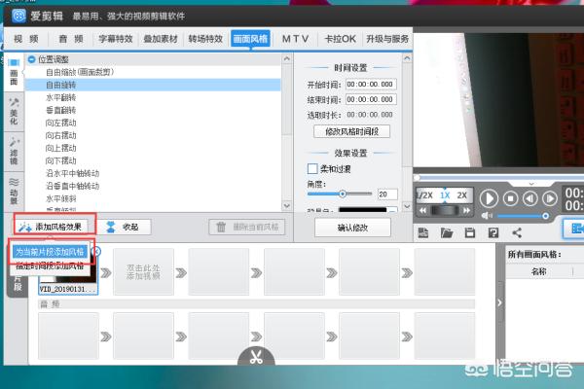Adjust the 角度 slider handle
Screen dimensions: 584x389
tap(342, 194)
